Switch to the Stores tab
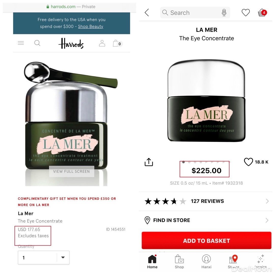Screen dimensions: 275x275 (x=233, y=262)
